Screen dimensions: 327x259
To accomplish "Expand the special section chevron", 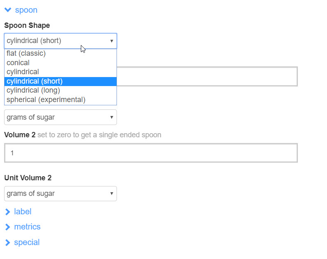I will [8, 243].
